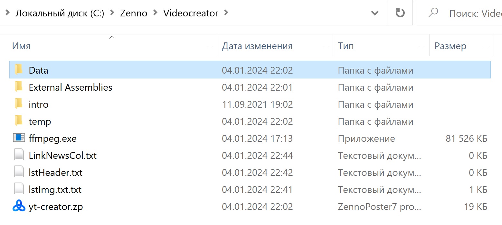Expand the chevron after Локальный диск (C:)
Viewport: 502px width, 225px height.
tap(112, 13)
